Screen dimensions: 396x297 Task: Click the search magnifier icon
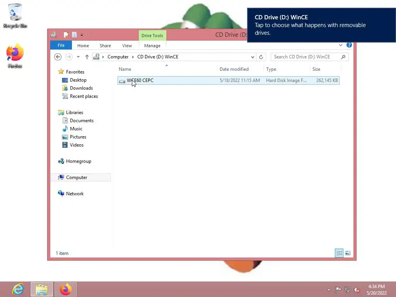pos(343,57)
